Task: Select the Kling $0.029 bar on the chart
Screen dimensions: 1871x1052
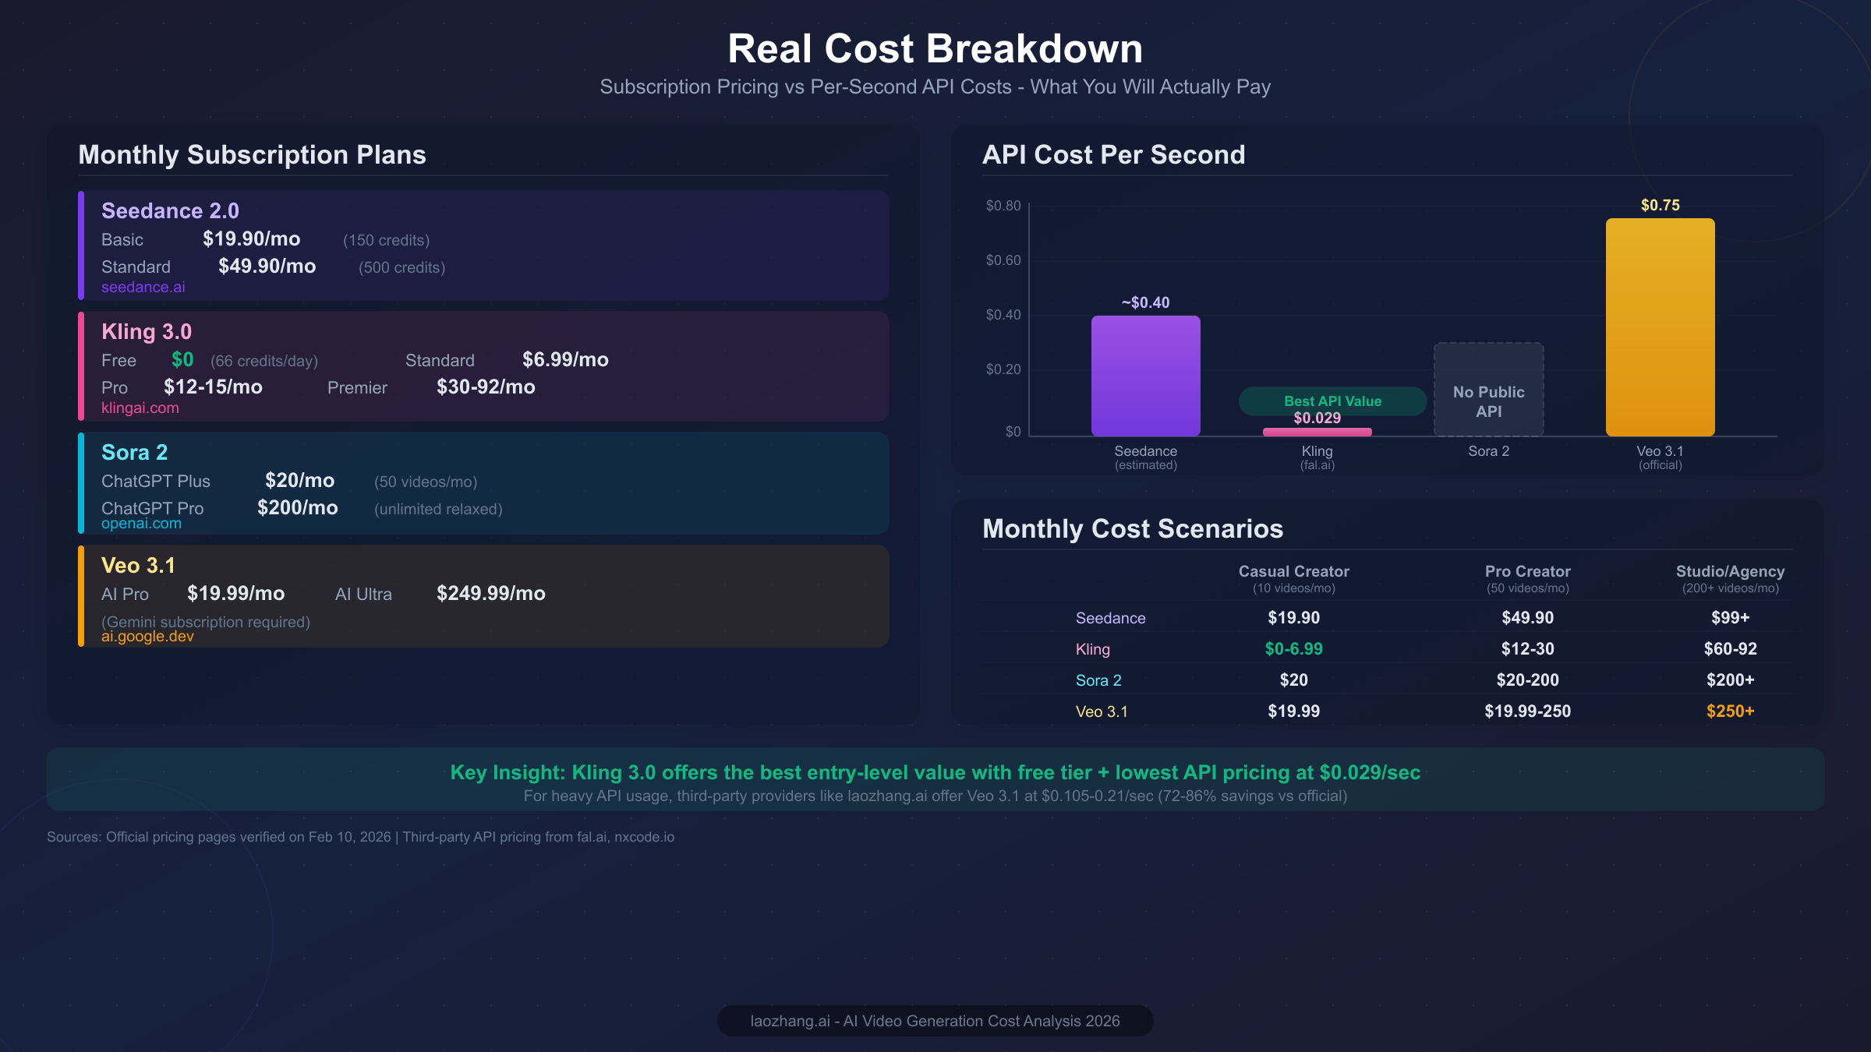Action: [1317, 431]
